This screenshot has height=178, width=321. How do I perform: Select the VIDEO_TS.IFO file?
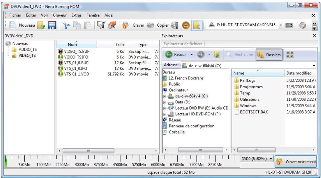(x=76, y=57)
